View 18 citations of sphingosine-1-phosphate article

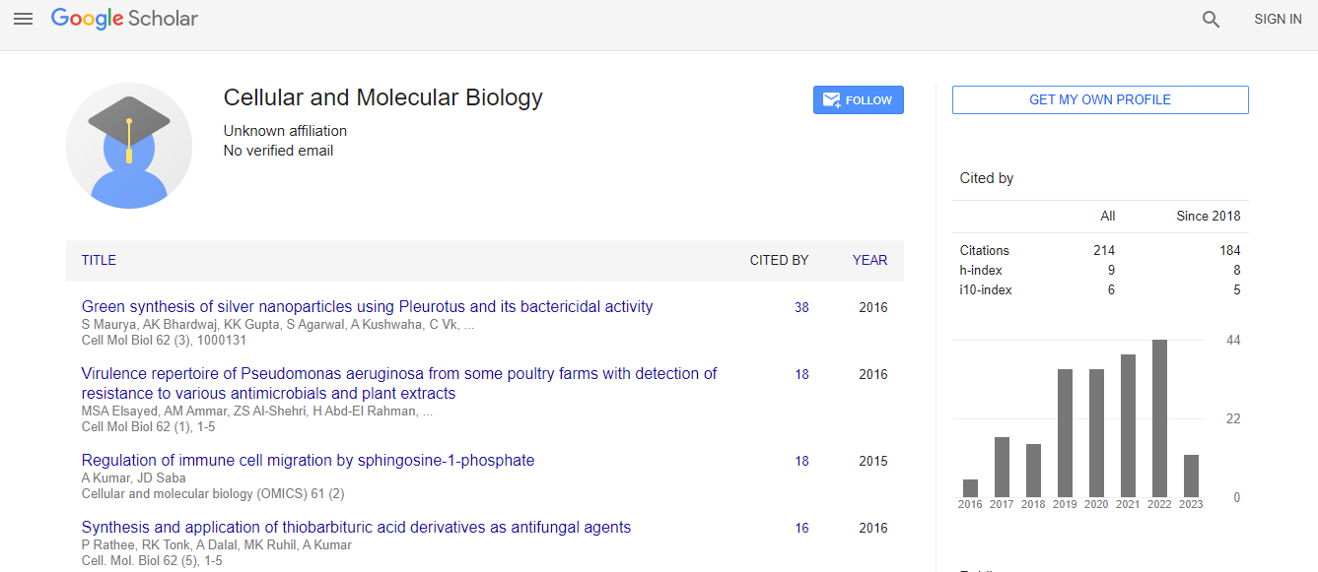[x=801, y=462]
